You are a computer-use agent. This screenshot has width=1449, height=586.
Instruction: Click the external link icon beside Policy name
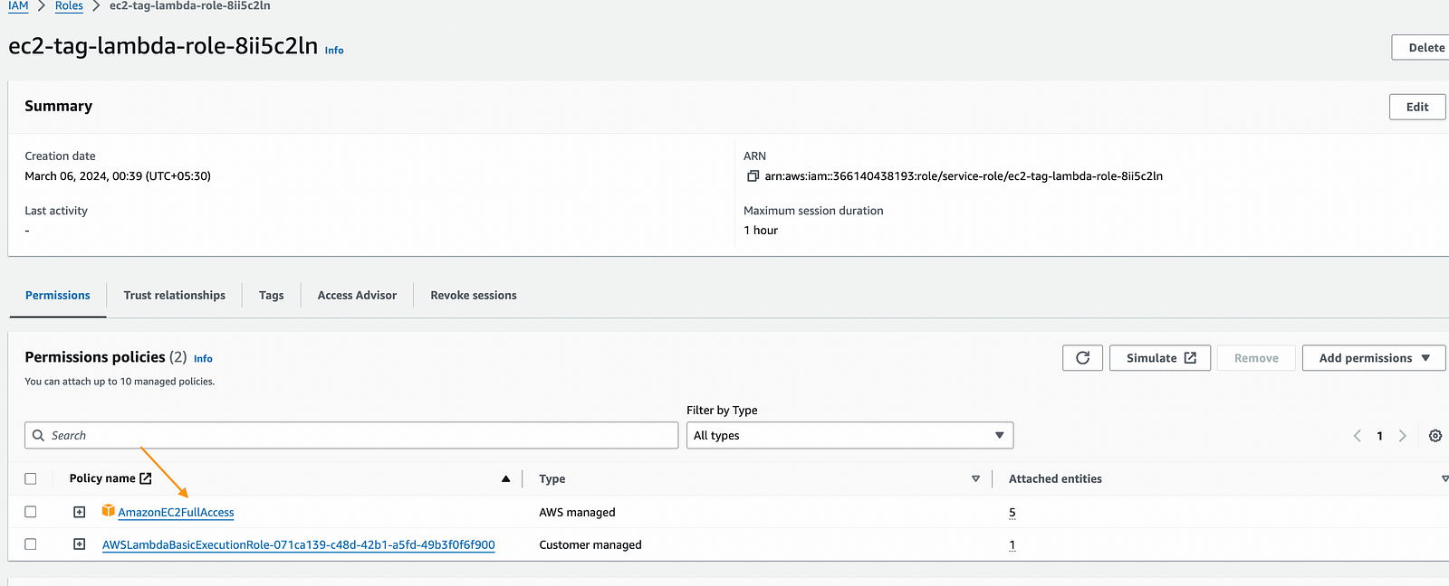point(146,478)
